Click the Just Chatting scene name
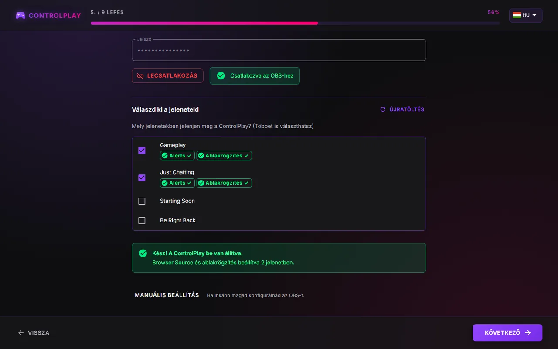This screenshot has width=558, height=349. tap(177, 172)
